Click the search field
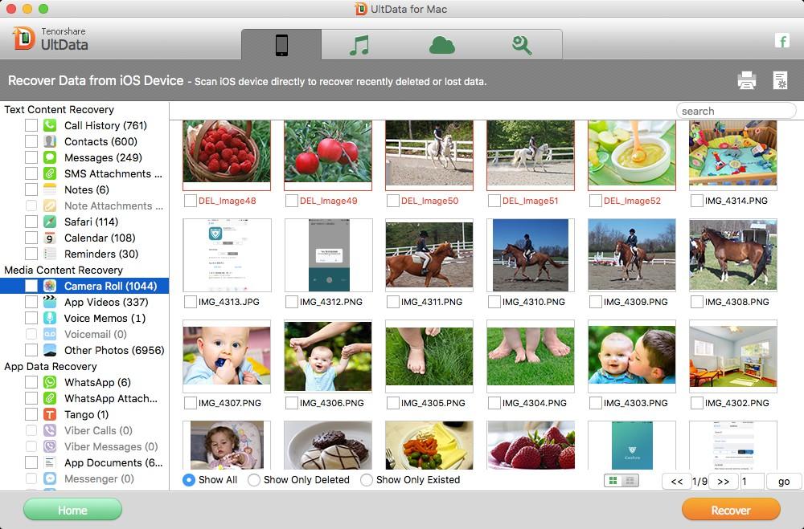Image resolution: width=804 pixels, height=529 pixels. 736,111
